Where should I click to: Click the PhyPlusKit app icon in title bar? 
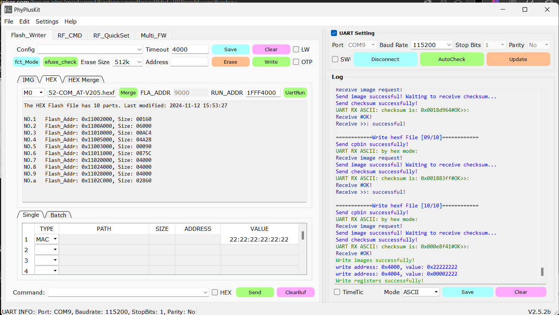point(8,9)
